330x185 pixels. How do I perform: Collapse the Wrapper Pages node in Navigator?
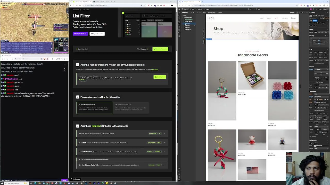(183, 17)
